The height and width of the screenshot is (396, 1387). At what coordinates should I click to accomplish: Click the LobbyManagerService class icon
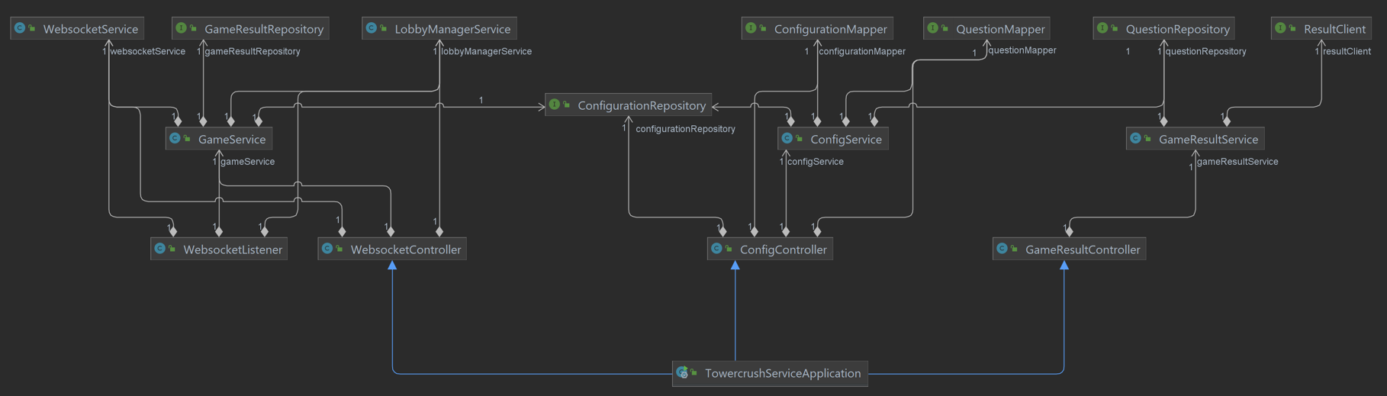tap(372, 28)
